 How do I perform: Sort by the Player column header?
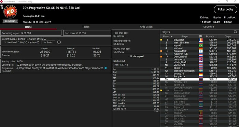pos(185,37)
